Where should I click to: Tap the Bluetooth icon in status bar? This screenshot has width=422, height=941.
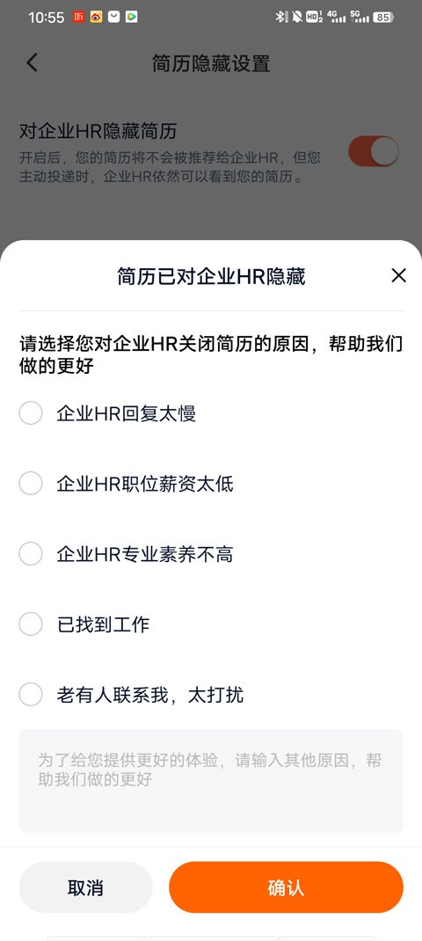pos(280,17)
